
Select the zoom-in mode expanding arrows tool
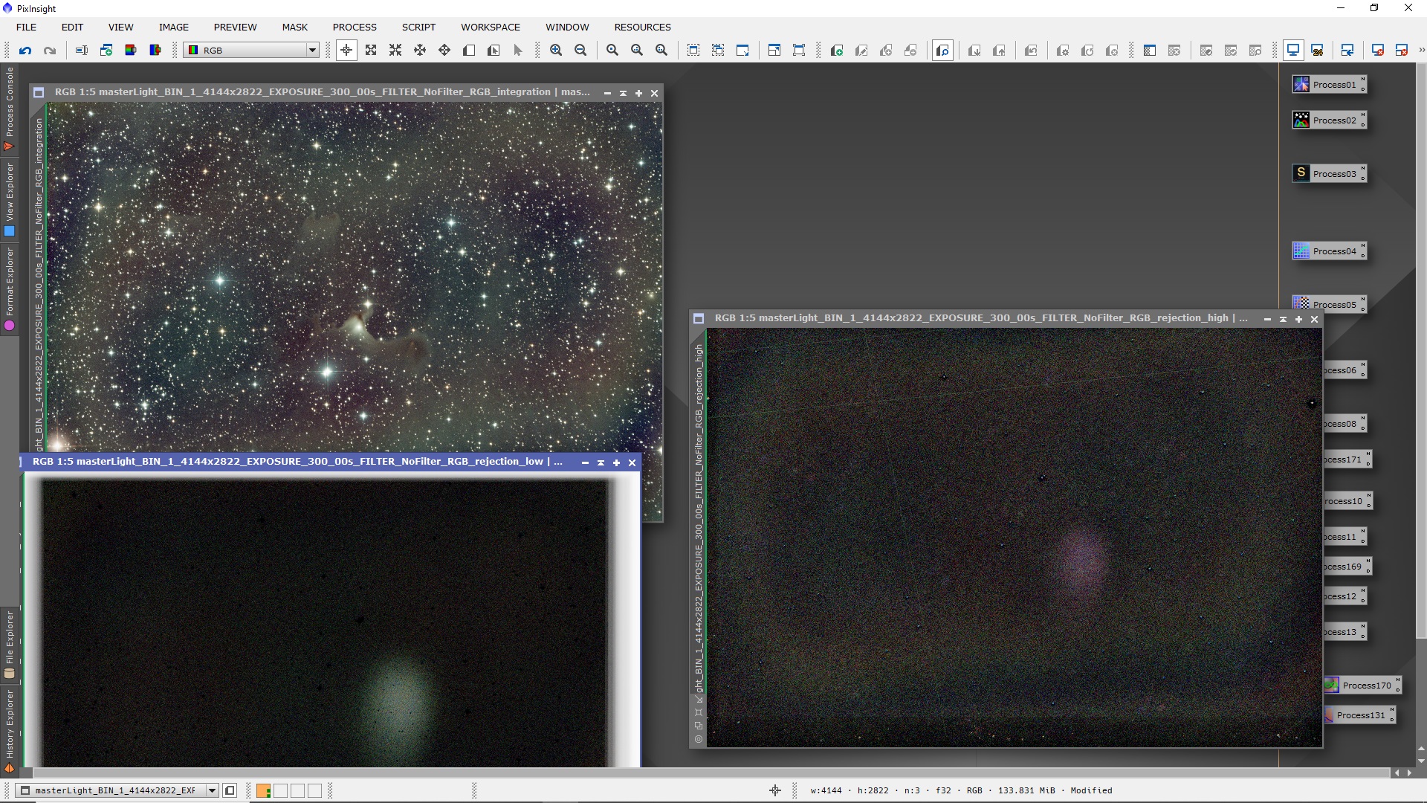click(371, 51)
